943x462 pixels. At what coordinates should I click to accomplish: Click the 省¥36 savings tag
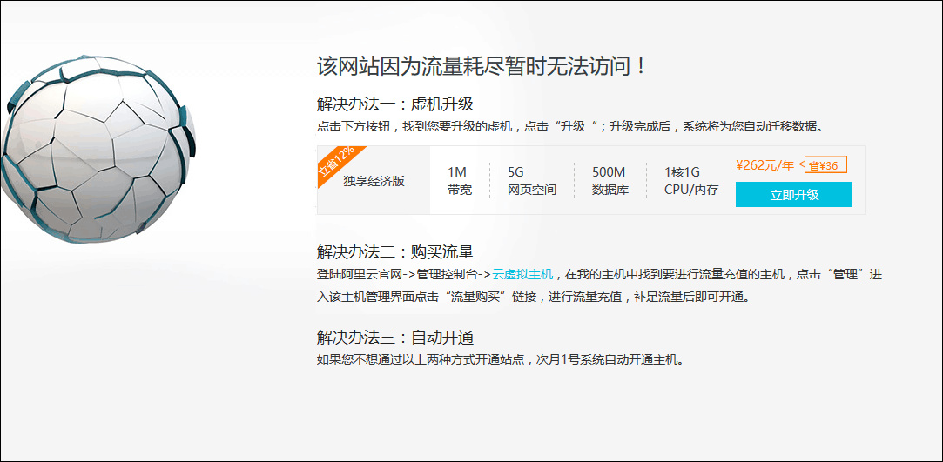tap(825, 165)
